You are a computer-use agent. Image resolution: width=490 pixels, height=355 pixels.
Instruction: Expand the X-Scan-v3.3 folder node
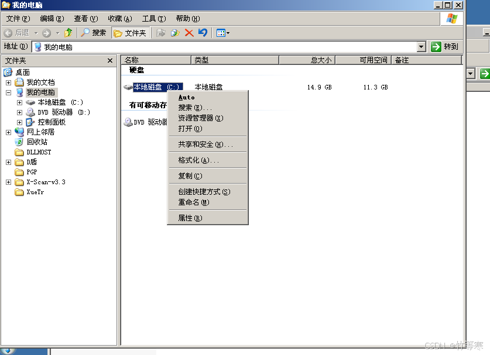pyautogui.click(x=9, y=182)
